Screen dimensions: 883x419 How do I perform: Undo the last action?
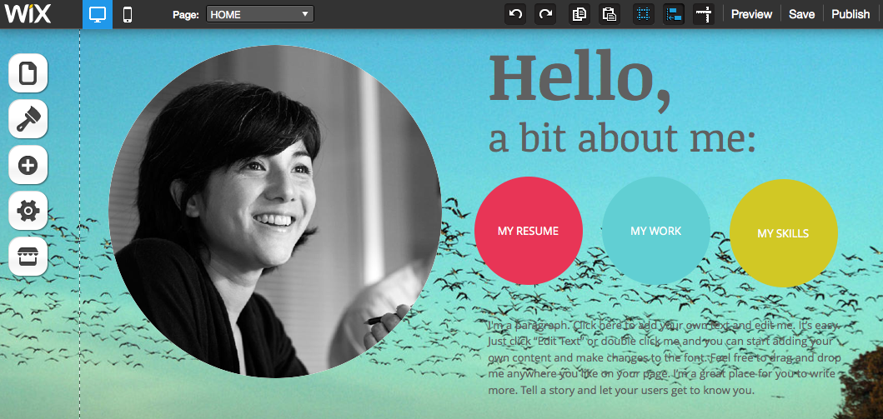pos(515,15)
